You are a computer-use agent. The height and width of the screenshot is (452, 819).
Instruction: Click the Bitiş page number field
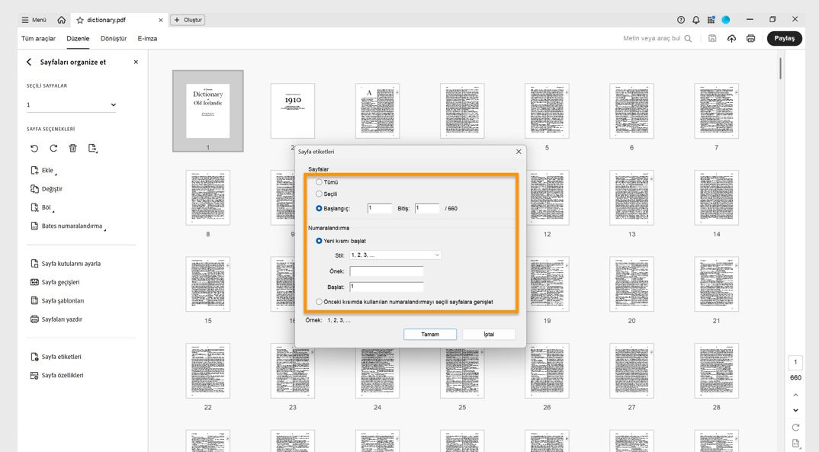pyautogui.click(x=427, y=208)
